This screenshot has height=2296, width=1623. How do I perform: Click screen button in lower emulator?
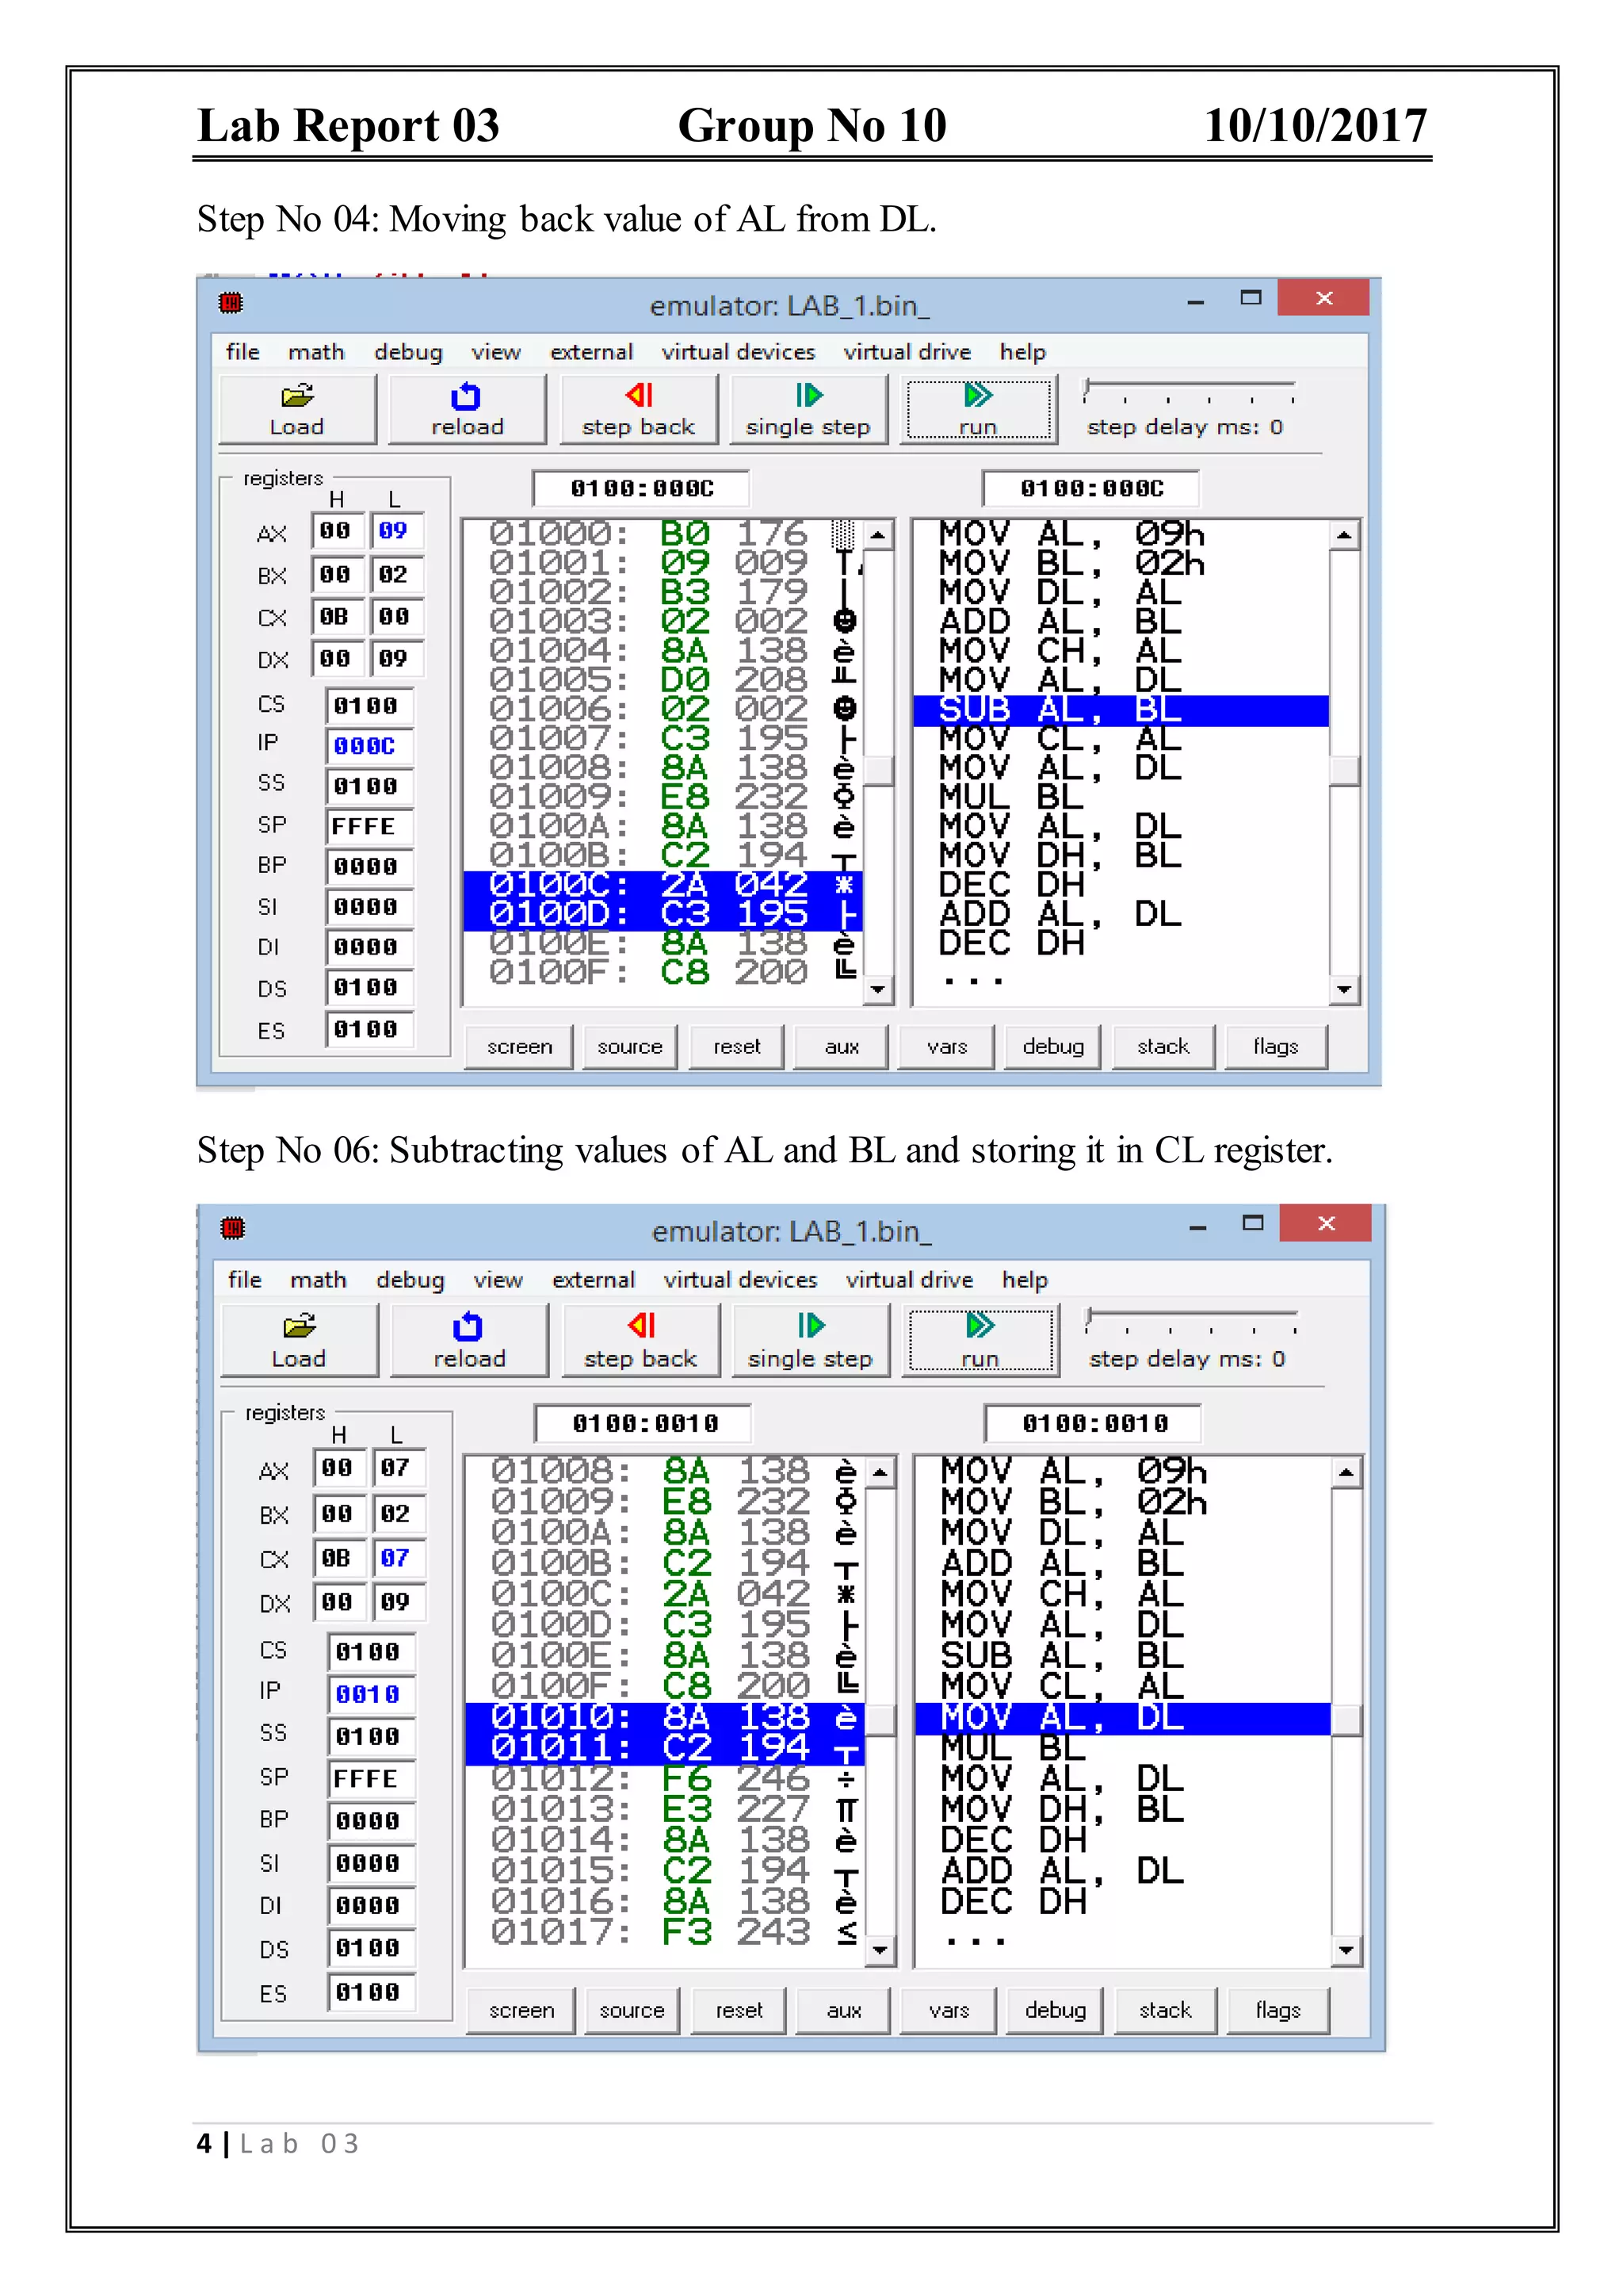tap(521, 2011)
